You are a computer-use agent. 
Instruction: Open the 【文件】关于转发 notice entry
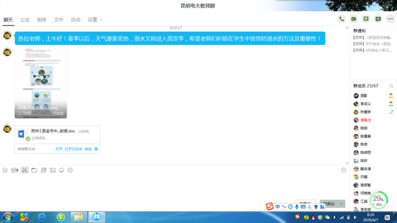pyautogui.click(x=373, y=44)
